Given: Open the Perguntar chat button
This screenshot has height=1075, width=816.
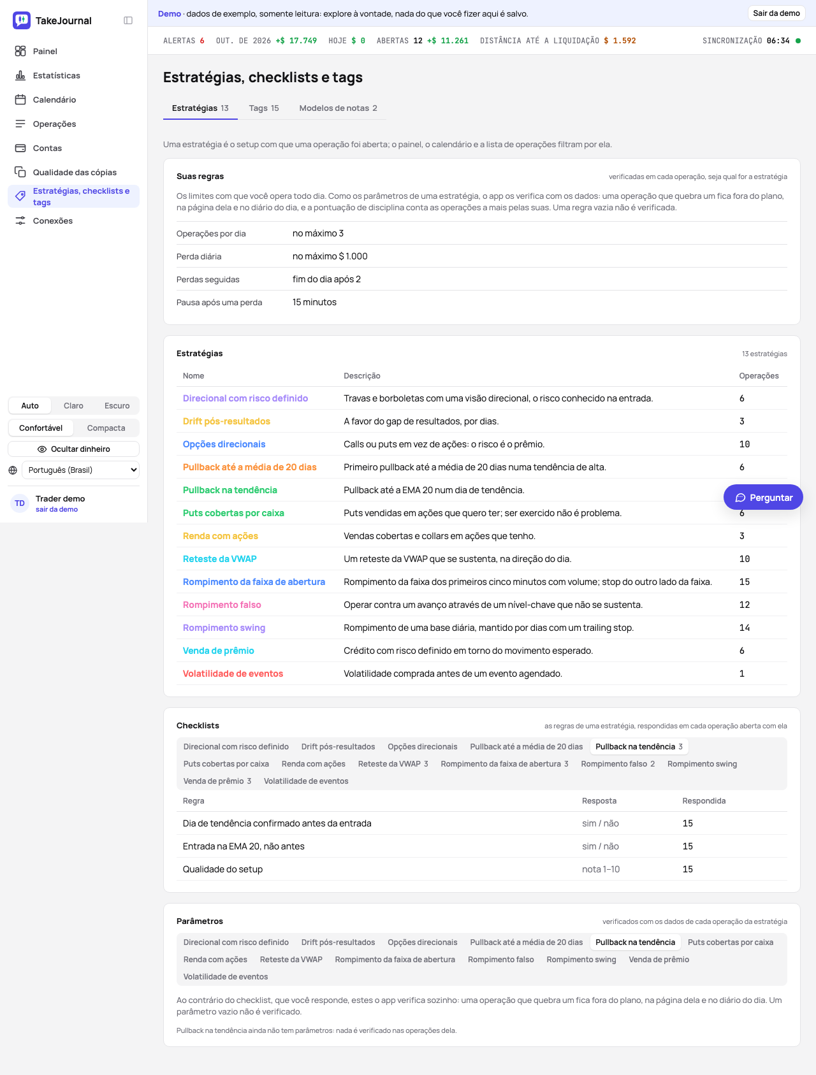Looking at the screenshot, I should coord(763,498).
